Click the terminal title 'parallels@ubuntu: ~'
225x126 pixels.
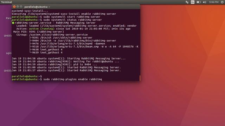click(37, 7)
